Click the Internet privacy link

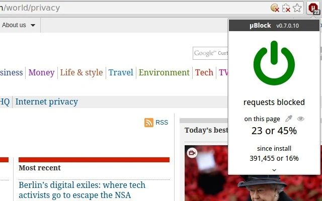click(x=47, y=102)
